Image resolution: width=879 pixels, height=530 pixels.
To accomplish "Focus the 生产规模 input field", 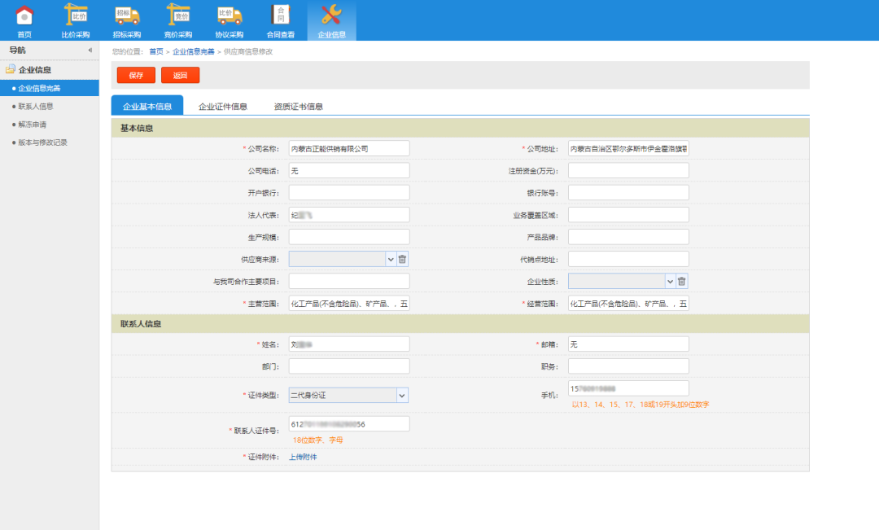I will [348, 237].
